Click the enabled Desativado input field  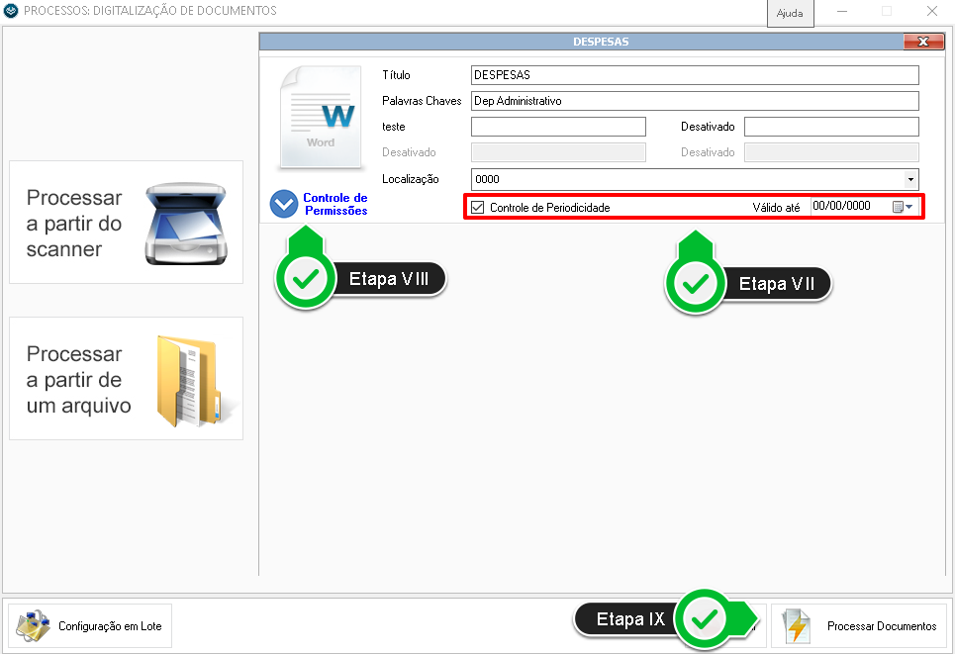pyautogui.click(x=831, y=127)
